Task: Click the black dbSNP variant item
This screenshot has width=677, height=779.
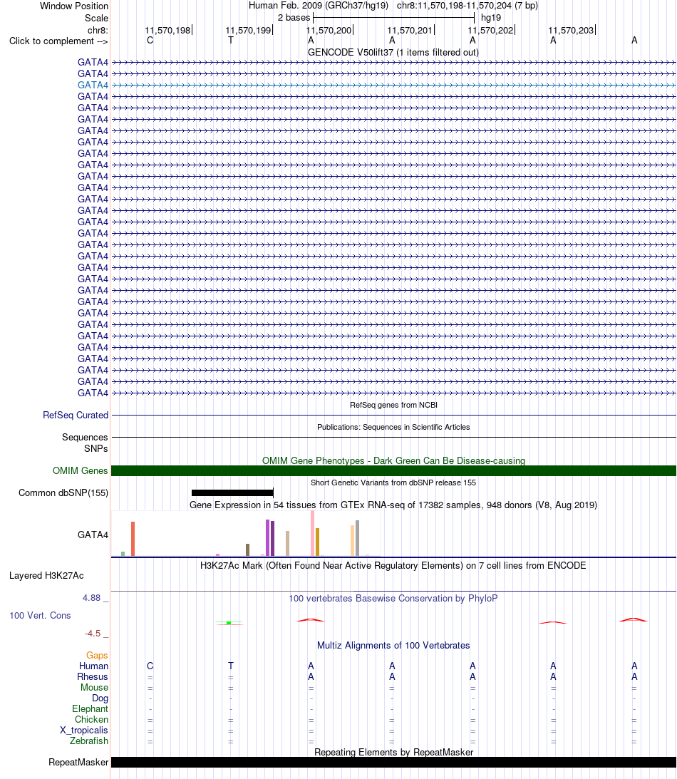Action: [232, 492]
